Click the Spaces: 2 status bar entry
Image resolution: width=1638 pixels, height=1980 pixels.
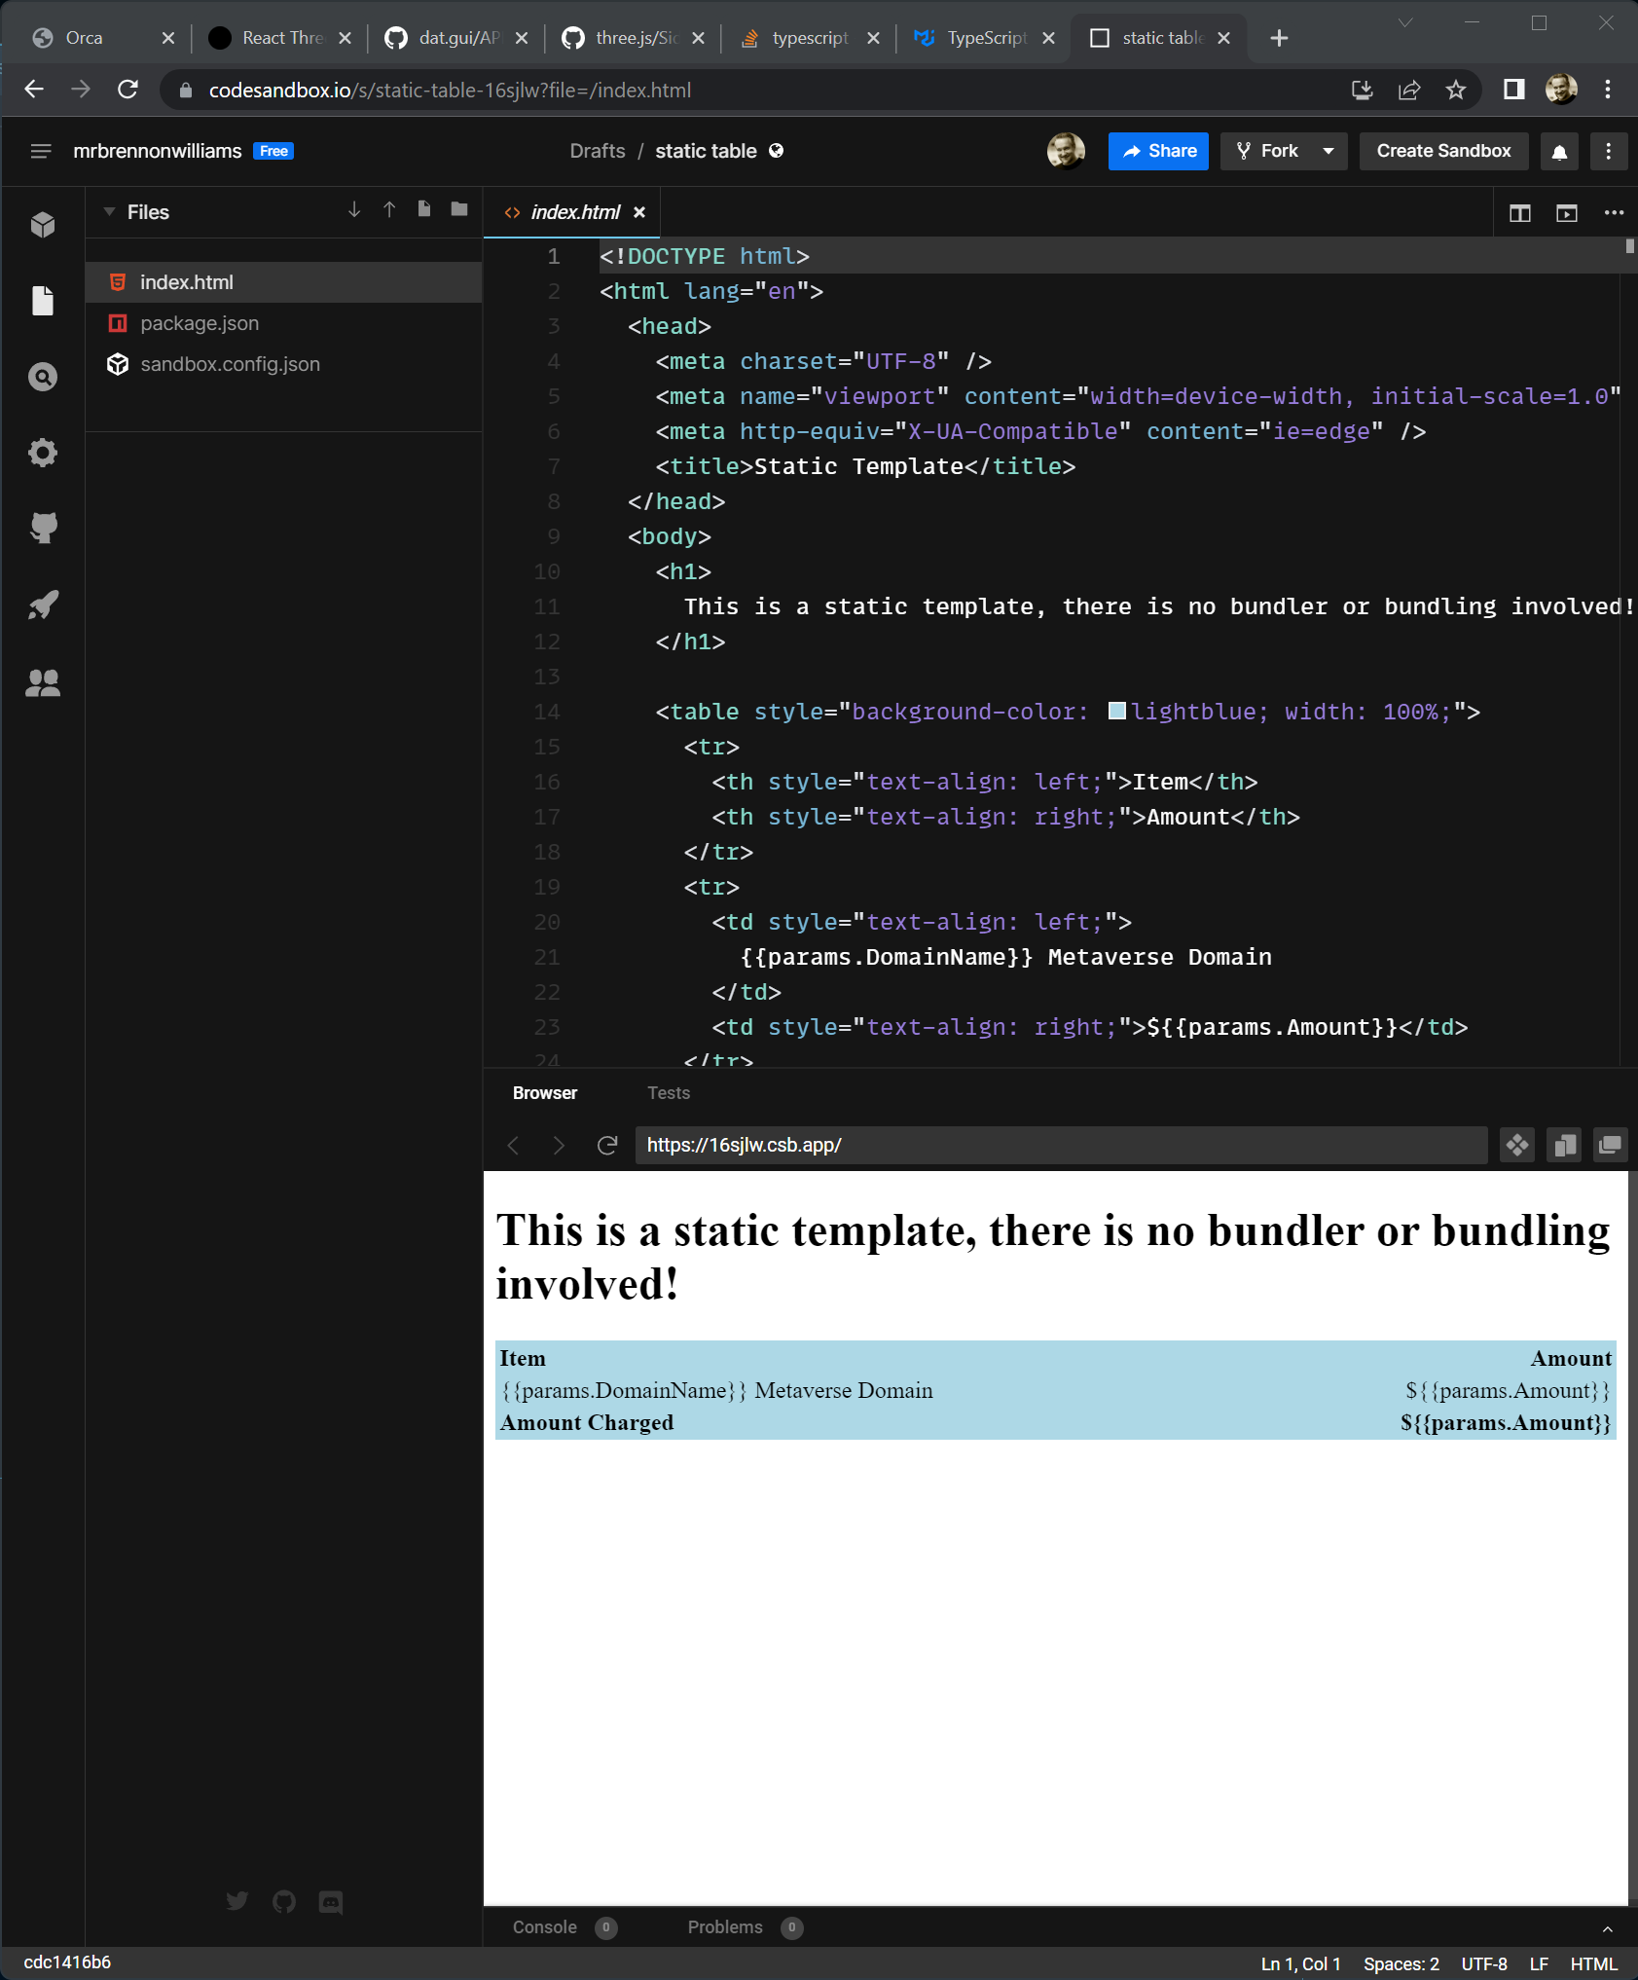pyautogui.click(x=1401, y=1963)
